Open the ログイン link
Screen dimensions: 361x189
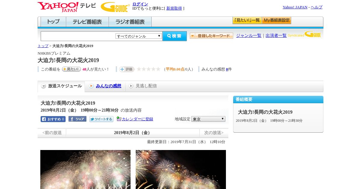140,4
